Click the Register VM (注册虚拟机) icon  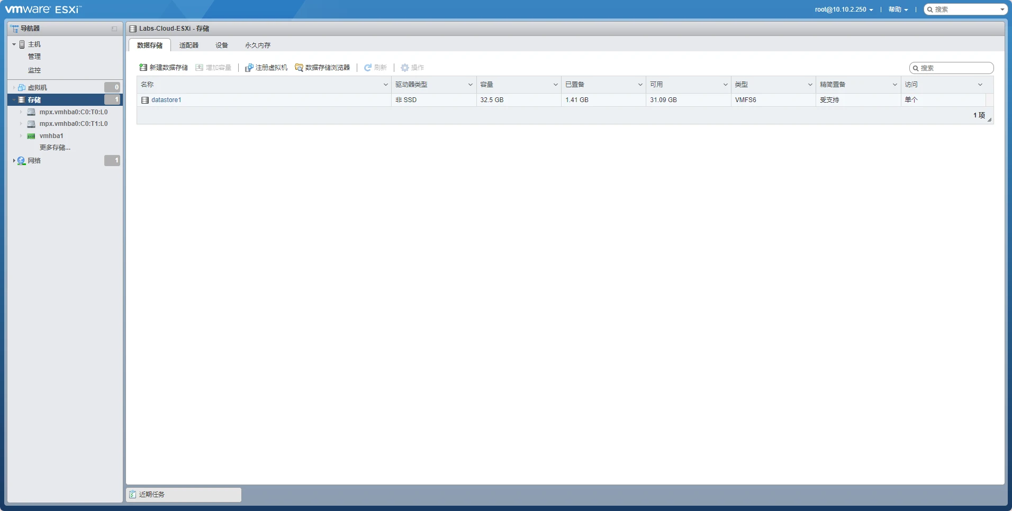click(x=249, y=68)
